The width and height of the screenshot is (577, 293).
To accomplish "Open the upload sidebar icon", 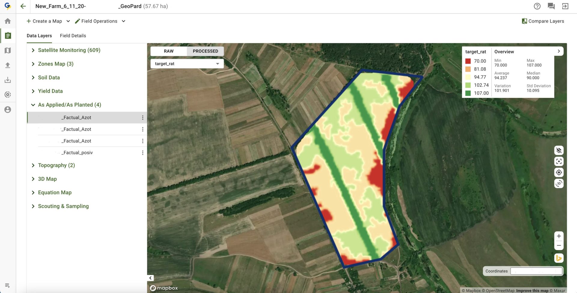I will pyautogui.click(x=8, y=65).
